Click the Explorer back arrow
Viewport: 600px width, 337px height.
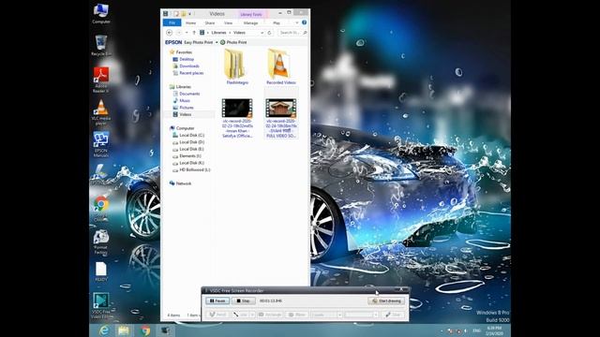click(170, 33)
